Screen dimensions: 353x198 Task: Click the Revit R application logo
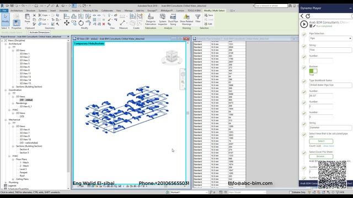[2, 6]
